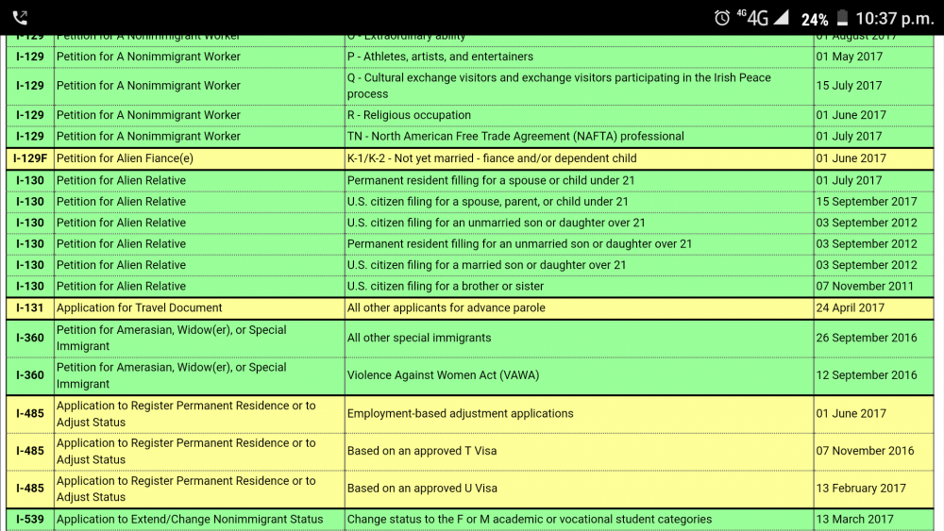Select 'Based on an approved T Visa' cell

click(x=580, y=451)
